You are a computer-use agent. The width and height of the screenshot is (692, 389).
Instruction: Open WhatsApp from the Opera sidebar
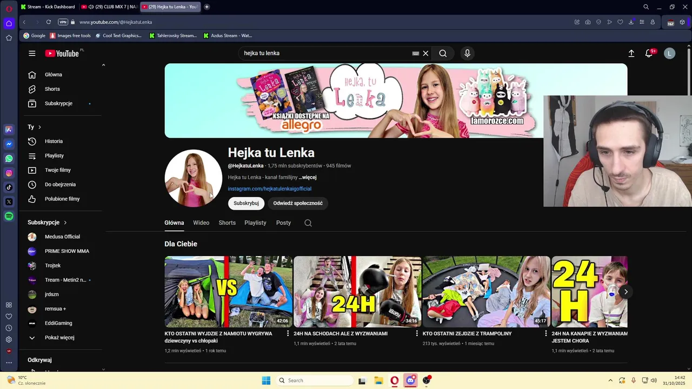tap(9, 158)
